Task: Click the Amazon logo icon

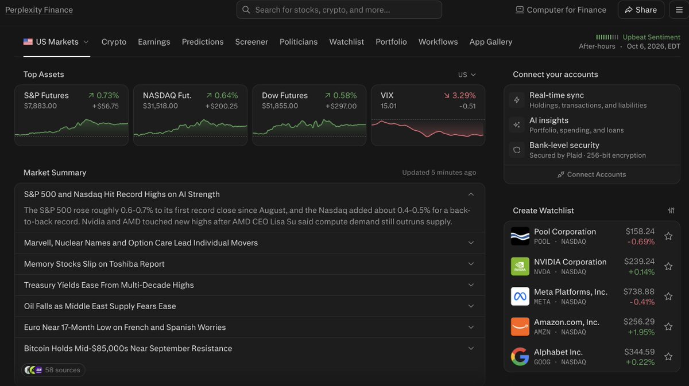Action: [520, 327]
